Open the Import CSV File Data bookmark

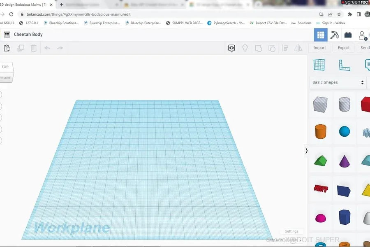coord(268,23)
